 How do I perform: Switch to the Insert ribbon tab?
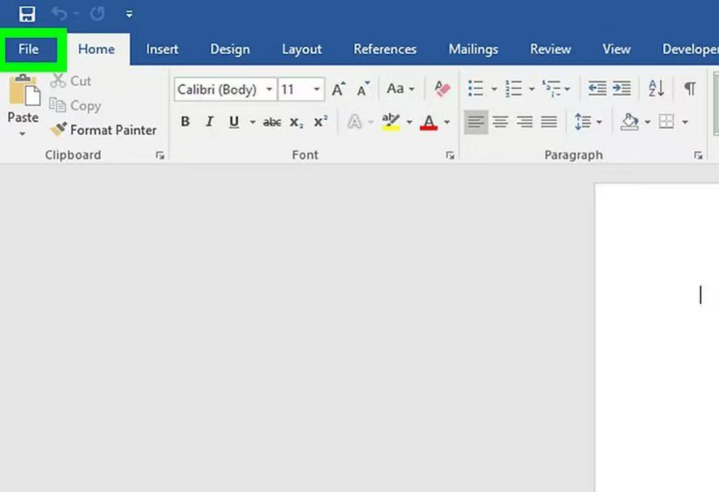[x=162, y=49]
